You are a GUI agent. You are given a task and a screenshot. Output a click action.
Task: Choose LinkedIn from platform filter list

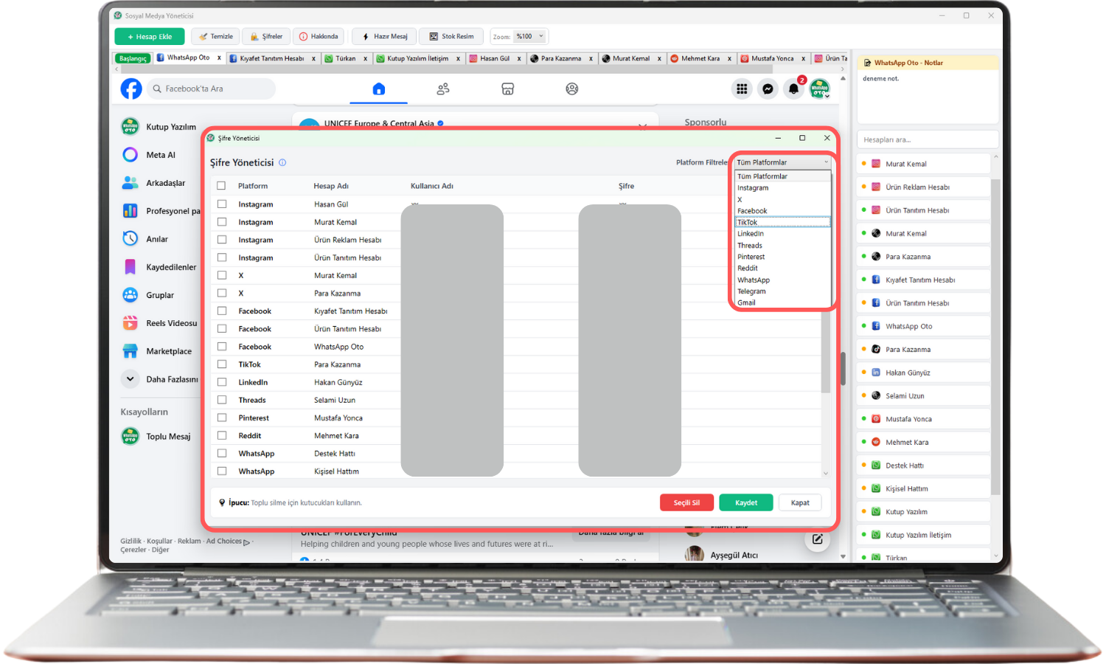pyautogui.click(x=751, y=234)
